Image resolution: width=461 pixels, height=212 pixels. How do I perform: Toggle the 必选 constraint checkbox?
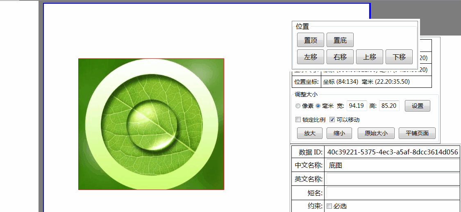329,206
